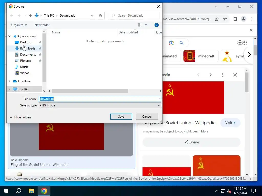
Task: Click Visit link for Wikipedia result
Action: click(x=230, y=123)
